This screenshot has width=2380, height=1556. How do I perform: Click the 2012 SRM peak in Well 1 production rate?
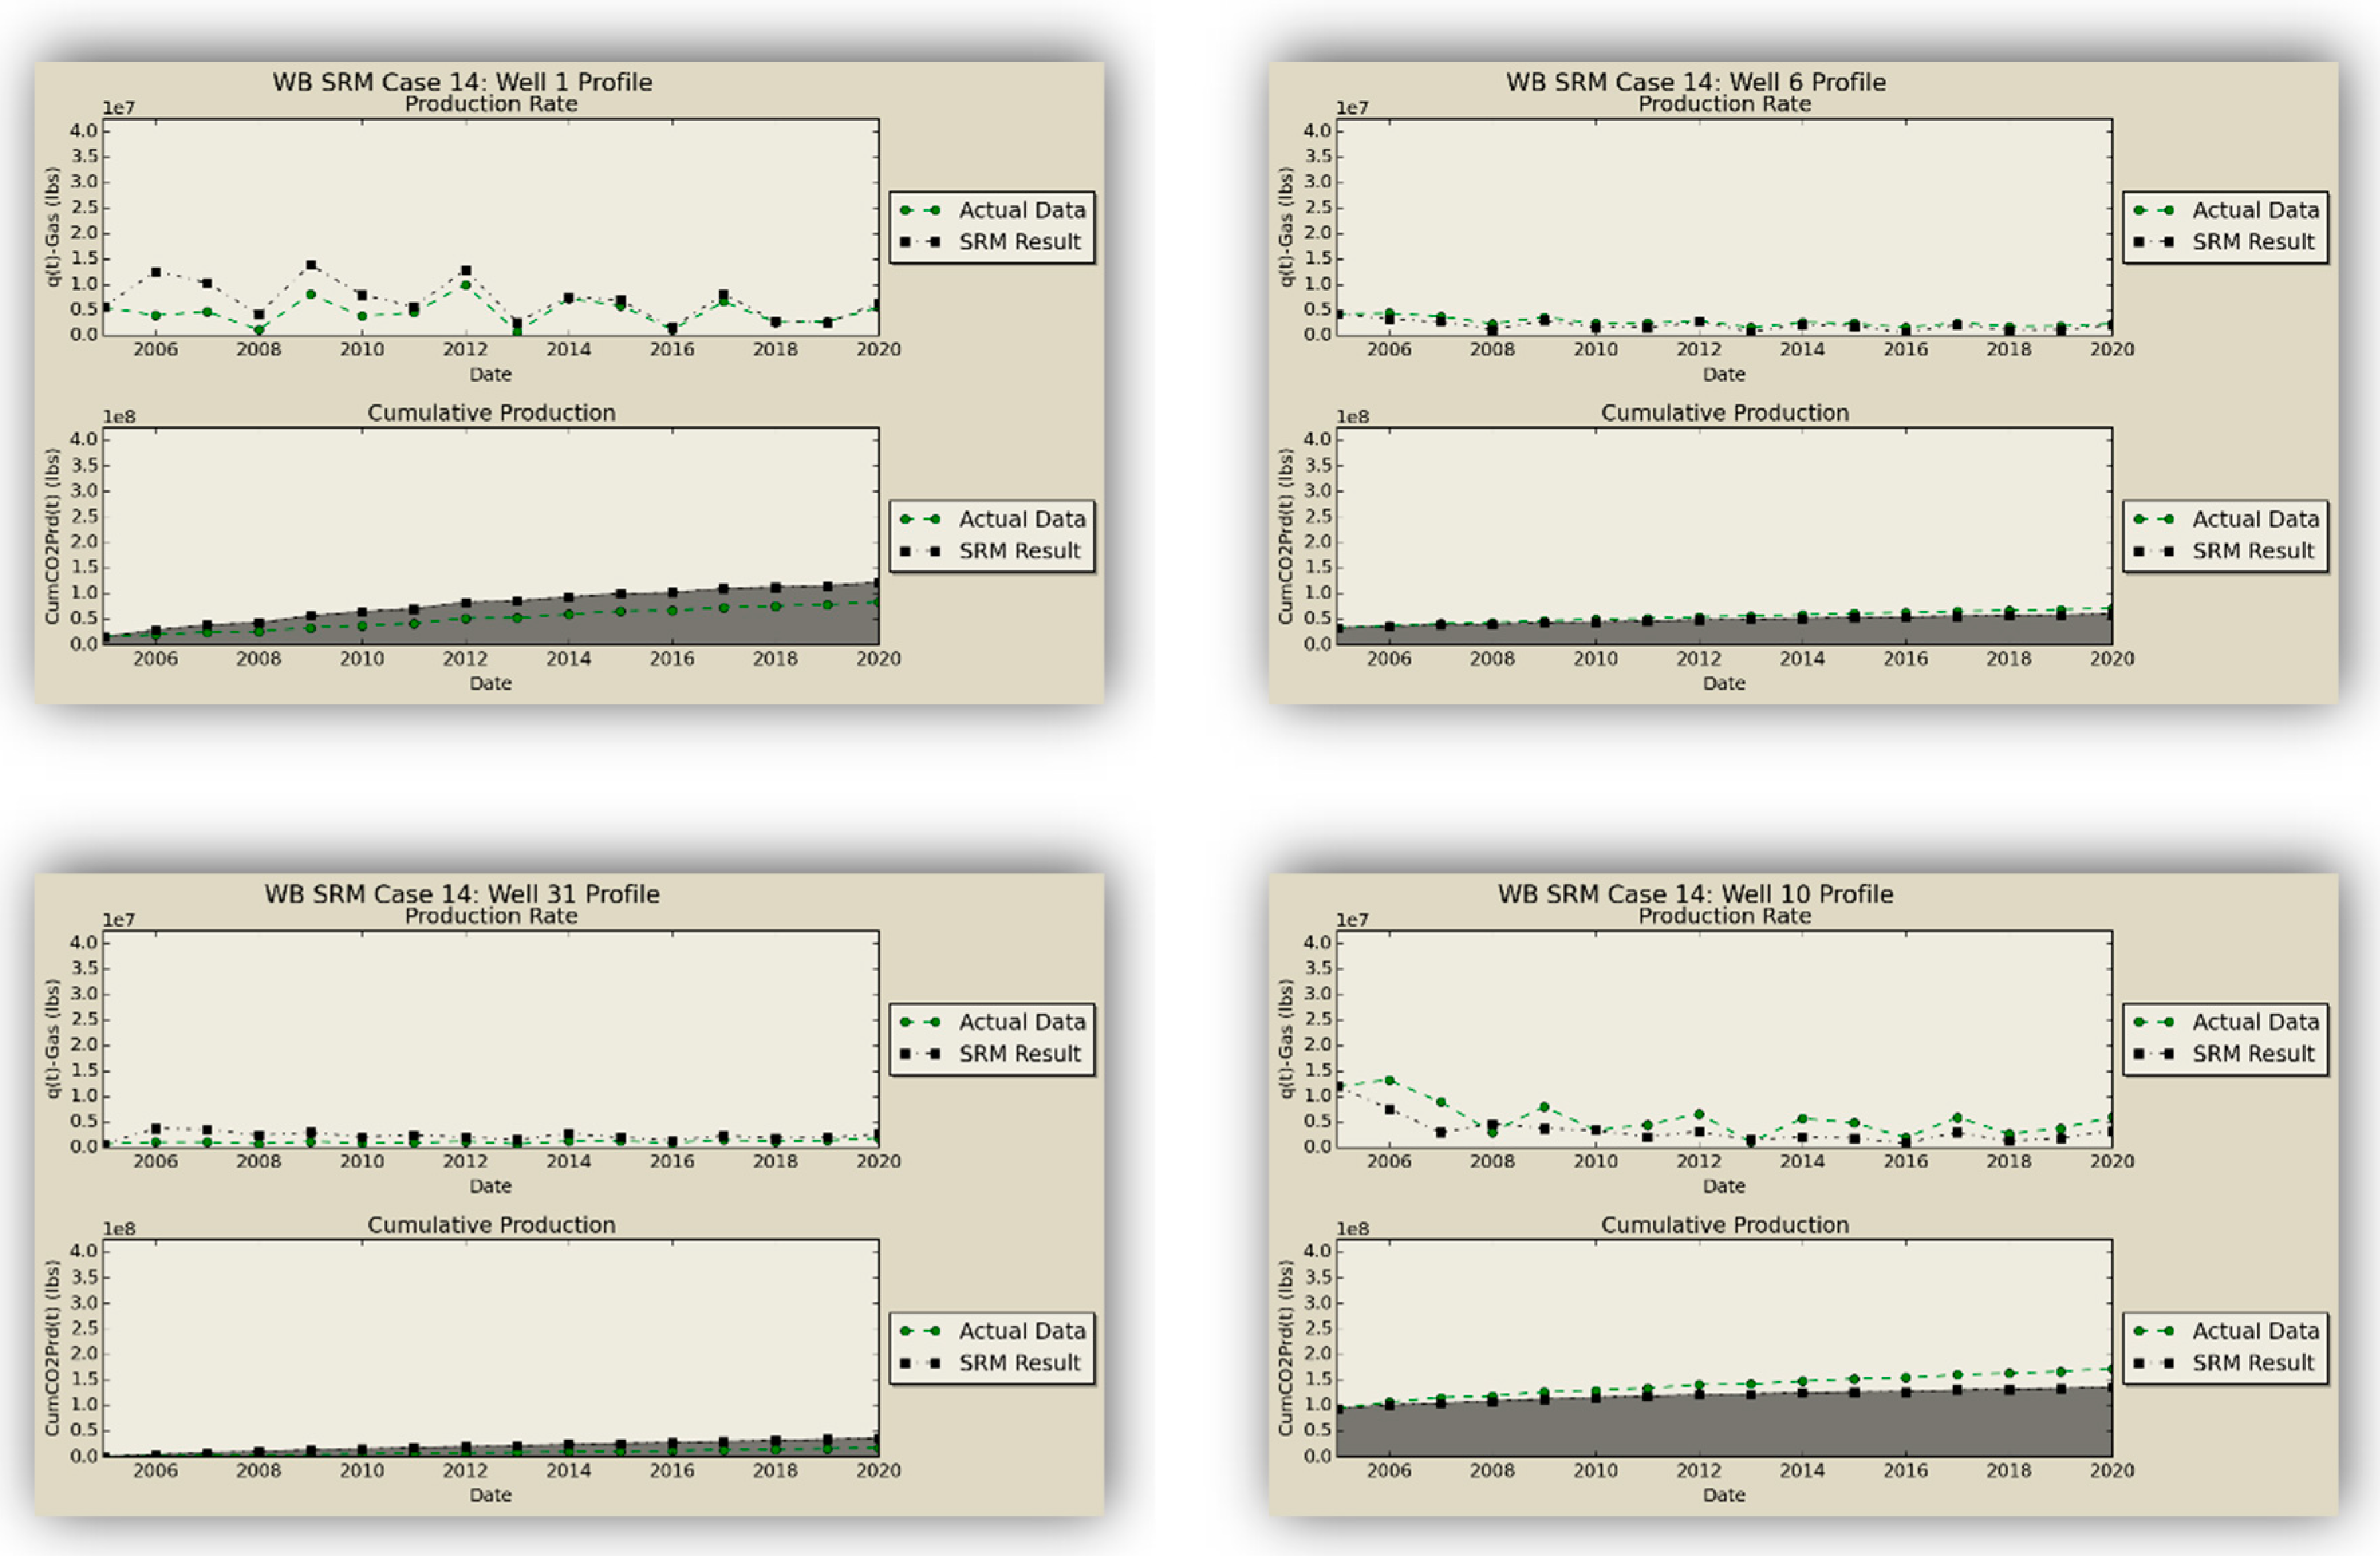point(466,270)
